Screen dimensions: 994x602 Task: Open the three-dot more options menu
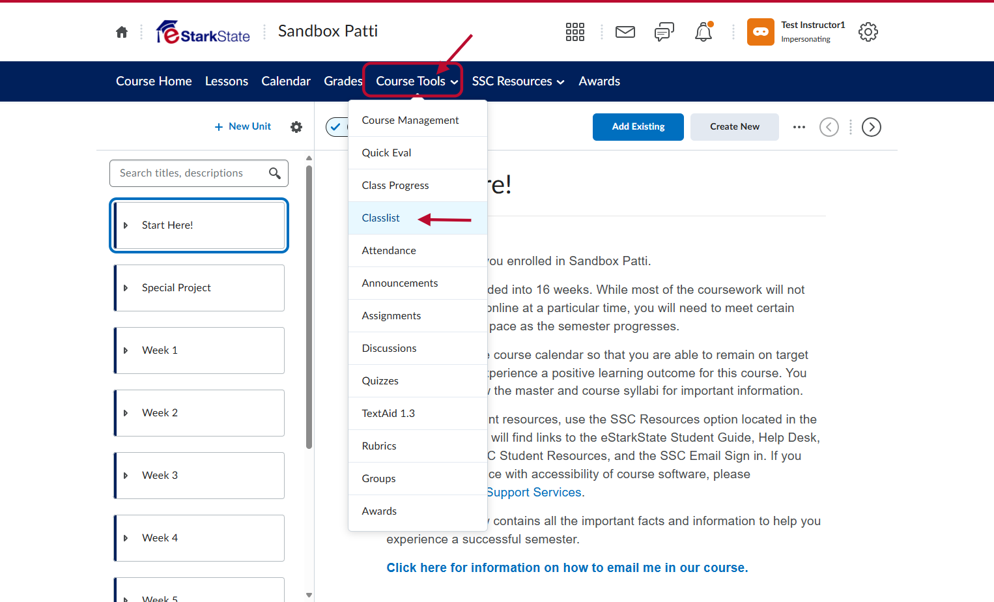tap(799, 127)
